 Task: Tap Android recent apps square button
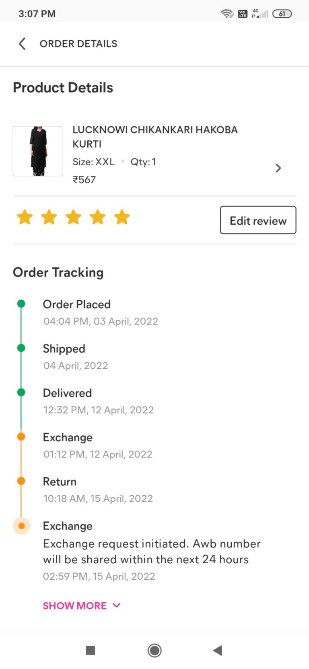click(x=91, y=650)
